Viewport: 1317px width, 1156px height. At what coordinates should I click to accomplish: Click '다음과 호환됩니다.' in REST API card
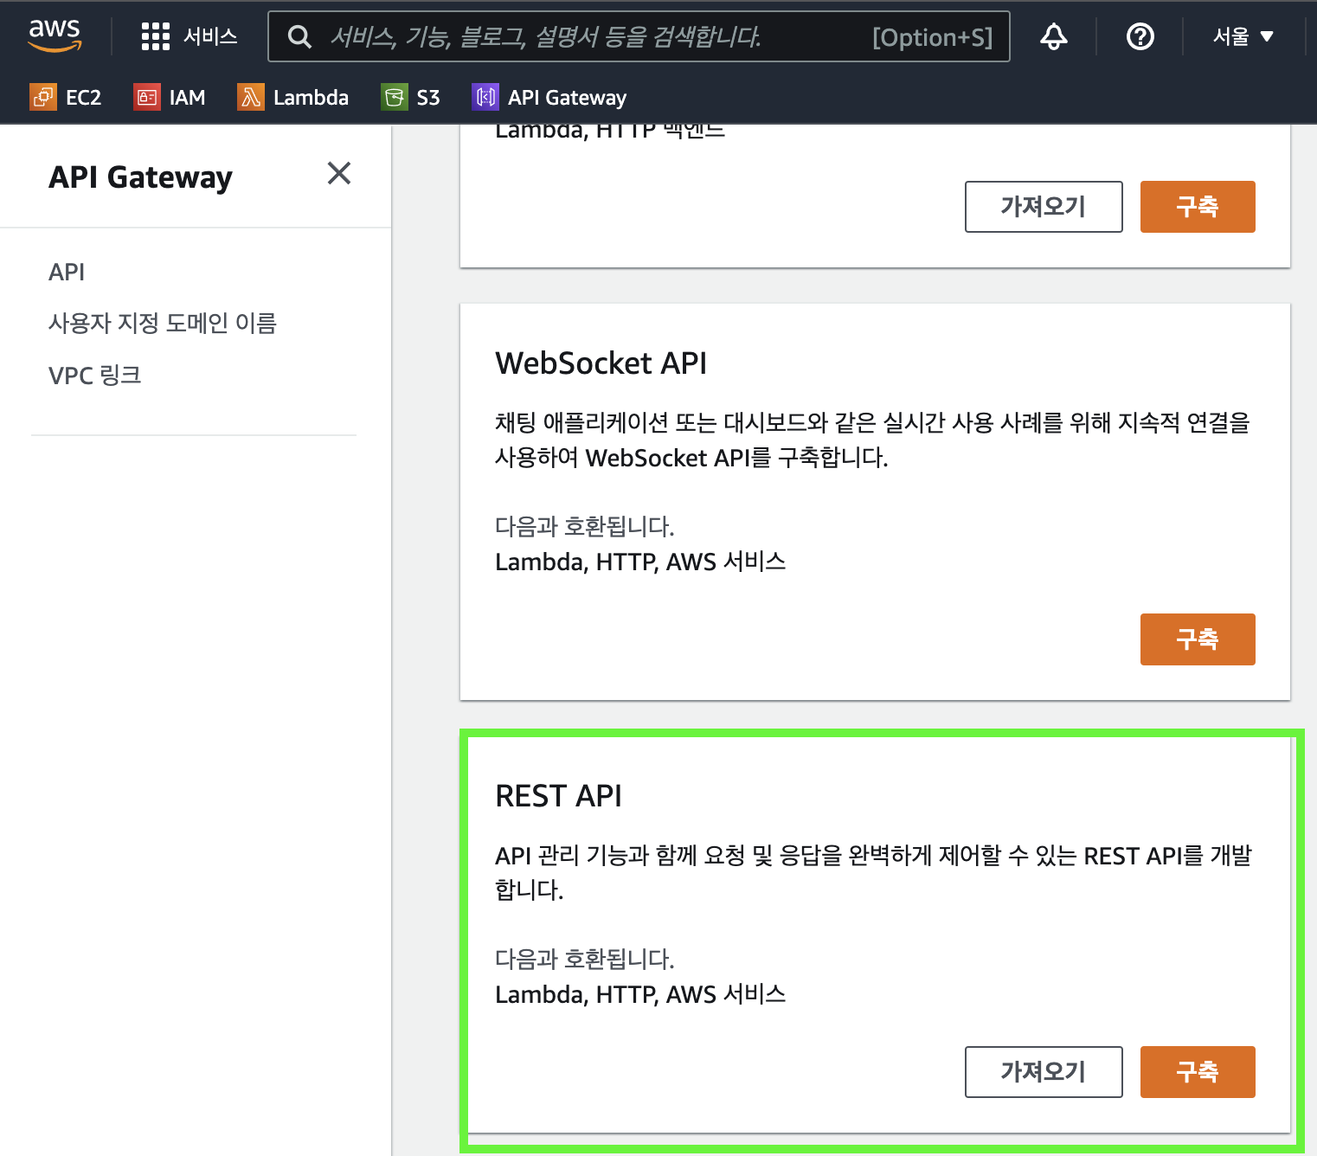pyautogui.click(x=584, y=959)
